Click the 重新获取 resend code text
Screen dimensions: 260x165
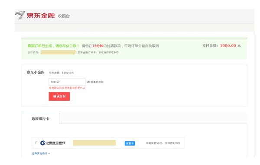95,82
